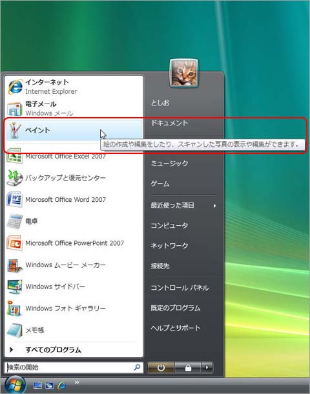Click the cat user account picture
Viewport: 310px width, 394px height.
coord(184,73)
